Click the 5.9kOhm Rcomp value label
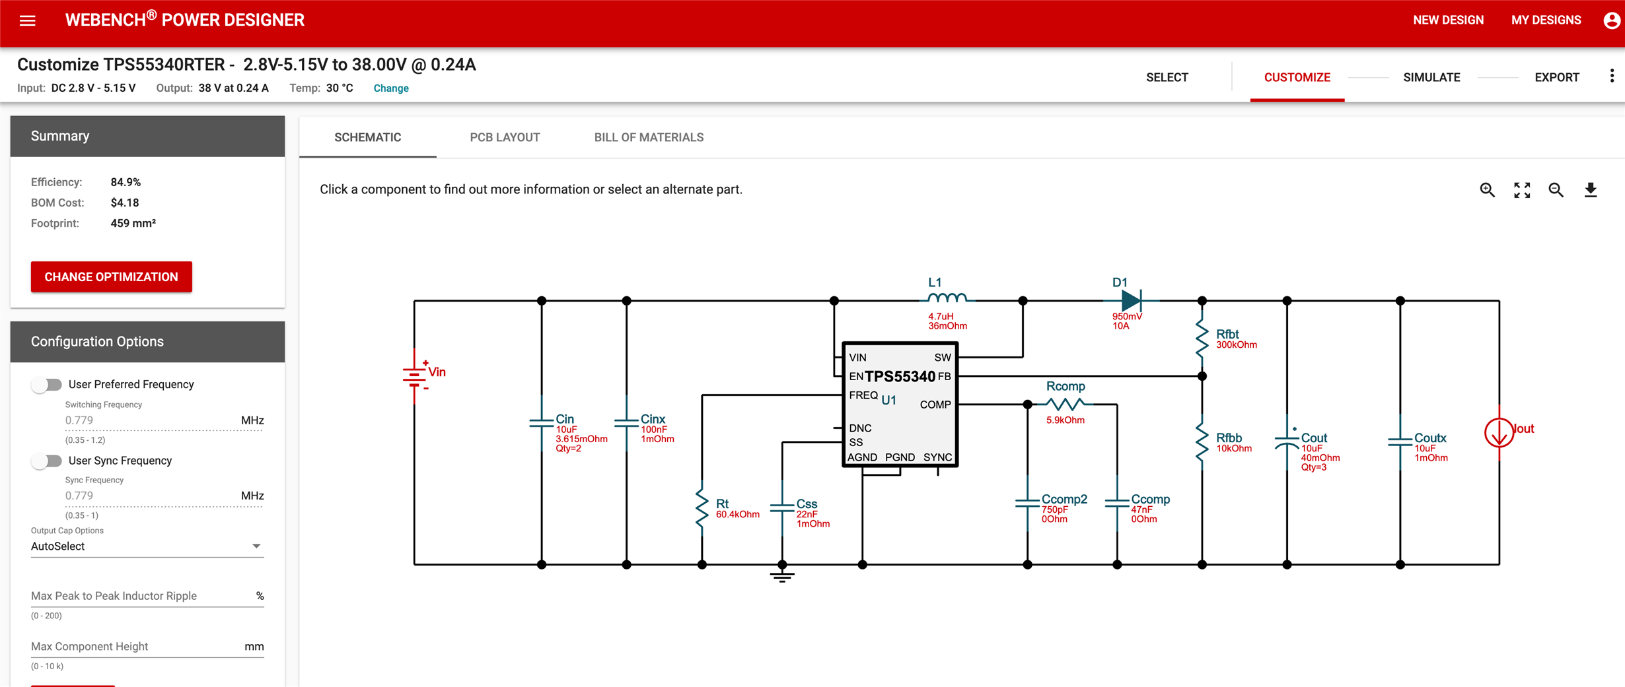Viewport: 1625px width, 687px height. point(1065,420)
